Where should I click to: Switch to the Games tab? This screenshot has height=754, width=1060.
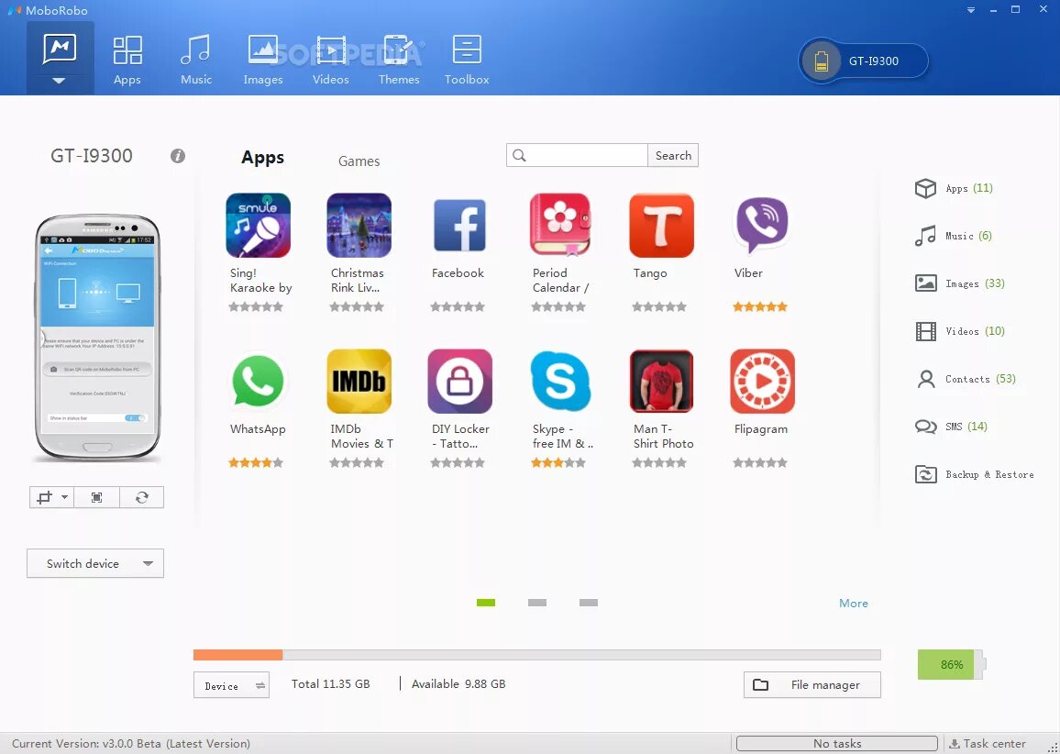click(359, 161)
